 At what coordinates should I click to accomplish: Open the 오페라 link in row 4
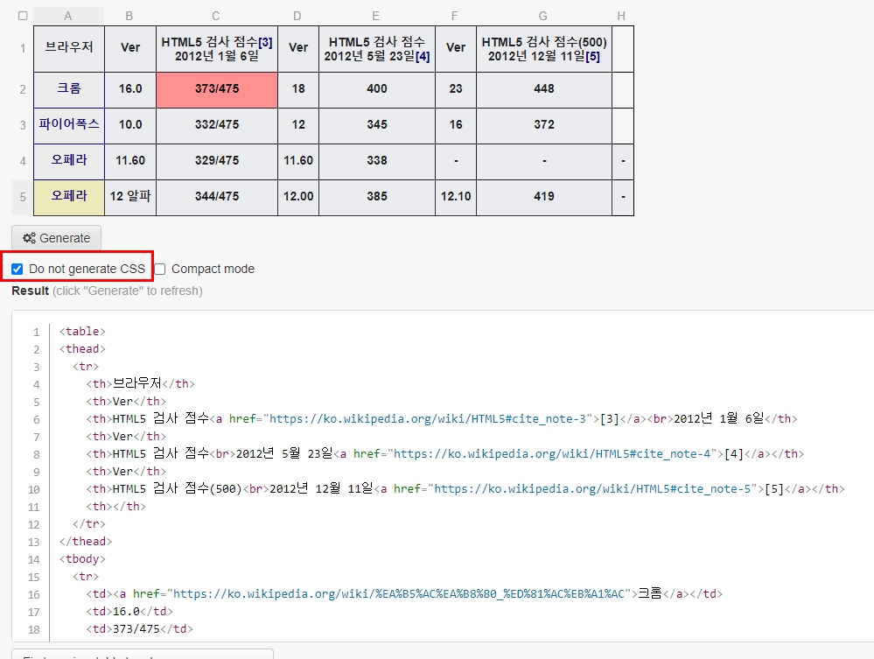(x=69, y=159)
